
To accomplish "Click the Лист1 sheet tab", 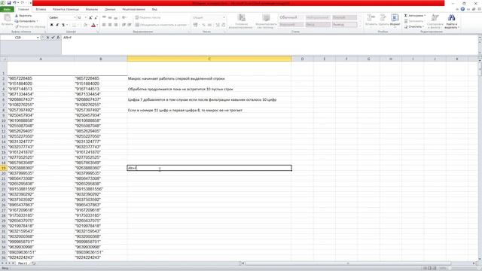I will 22,263.
